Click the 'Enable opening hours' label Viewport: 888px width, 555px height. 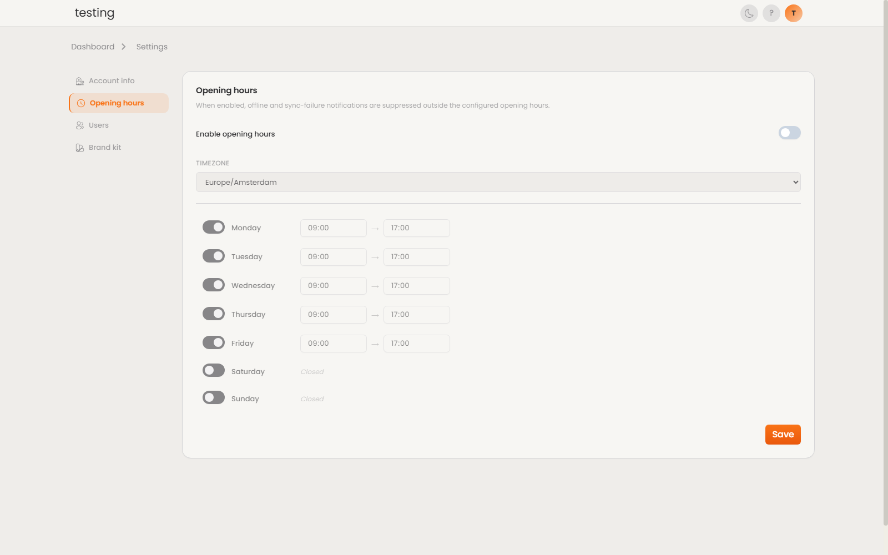click(x=235, y=134)
